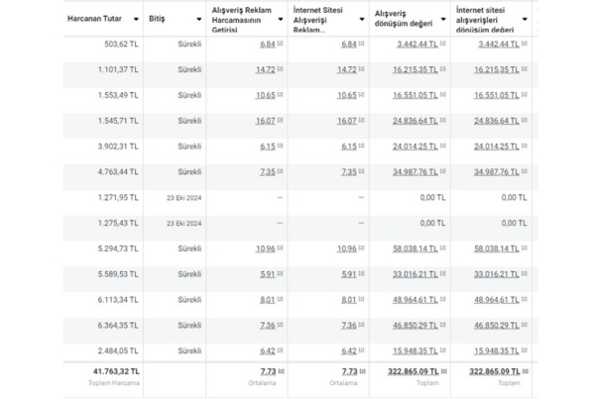Click icon next to 10,96 in İnternet Sitesi Alışverişi Reklam column
This screenshot has height=398, width=601.
(x=360, y=249)
